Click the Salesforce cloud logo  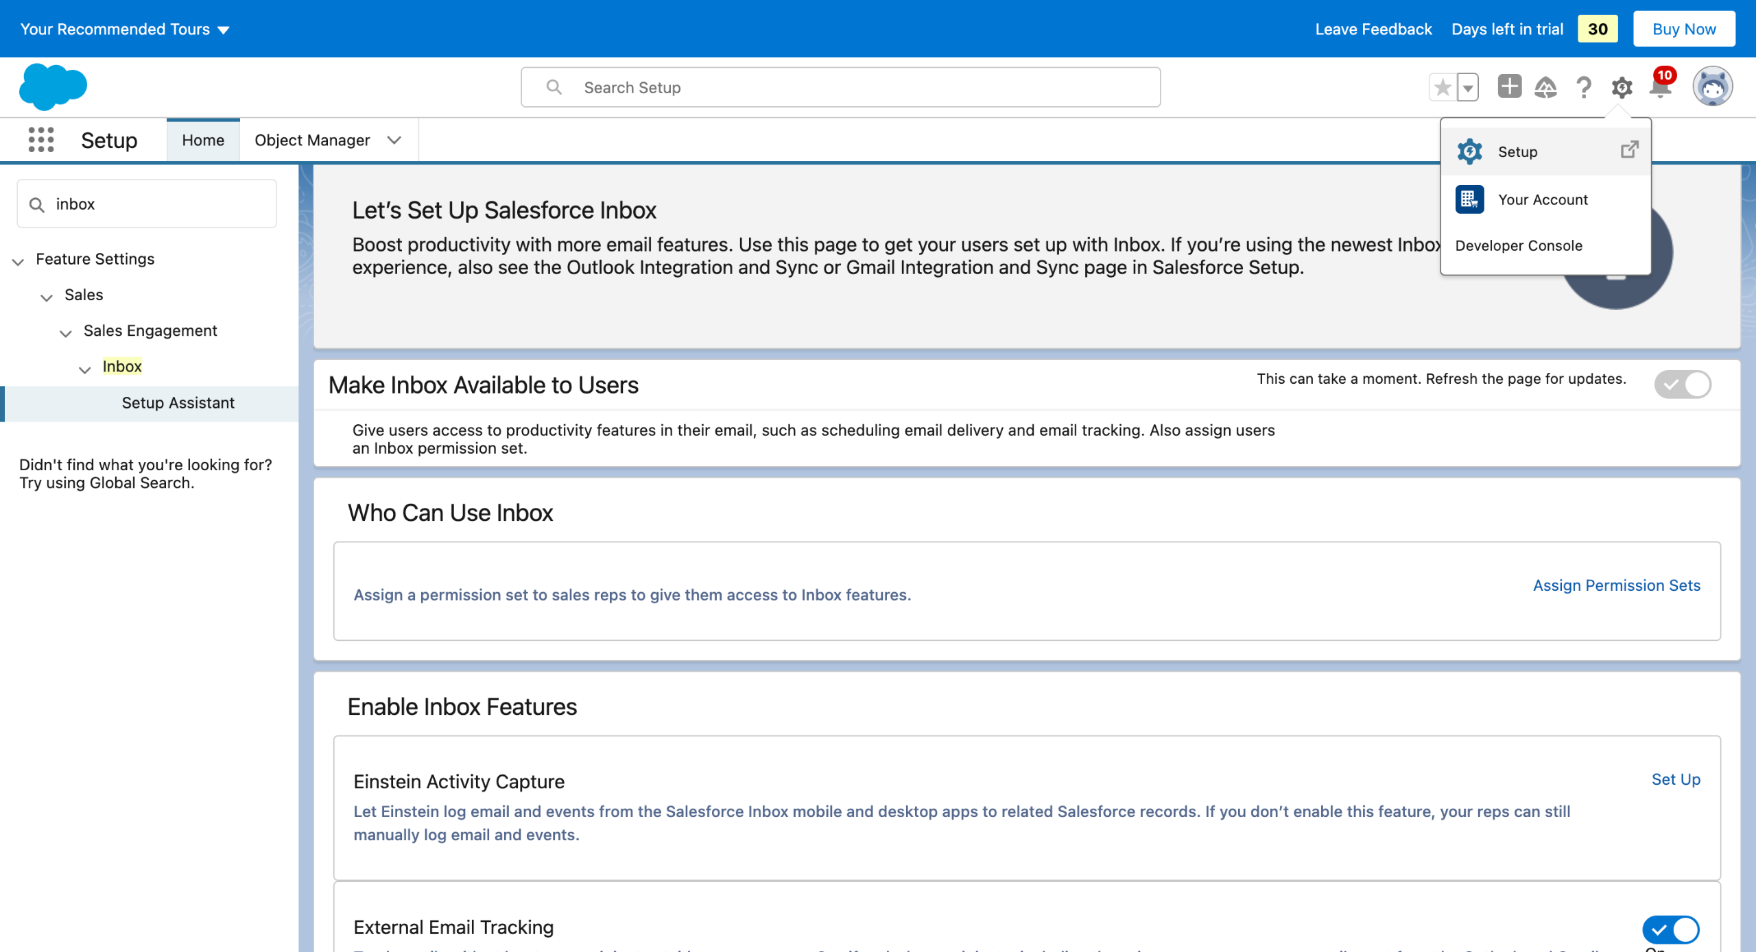pos(53,86)
